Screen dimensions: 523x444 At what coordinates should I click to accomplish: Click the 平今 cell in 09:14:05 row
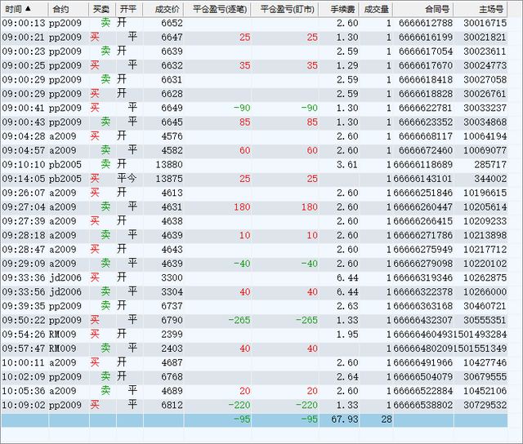[x=127, y=179]
